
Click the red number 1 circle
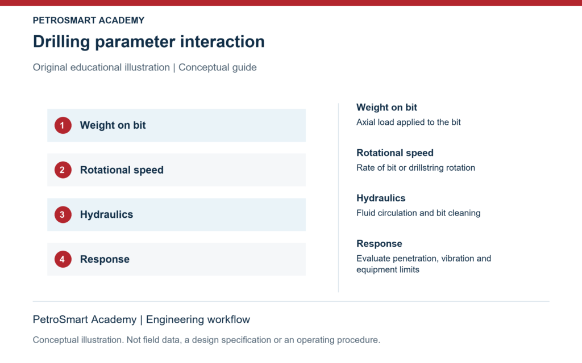(x=63, y=125)
